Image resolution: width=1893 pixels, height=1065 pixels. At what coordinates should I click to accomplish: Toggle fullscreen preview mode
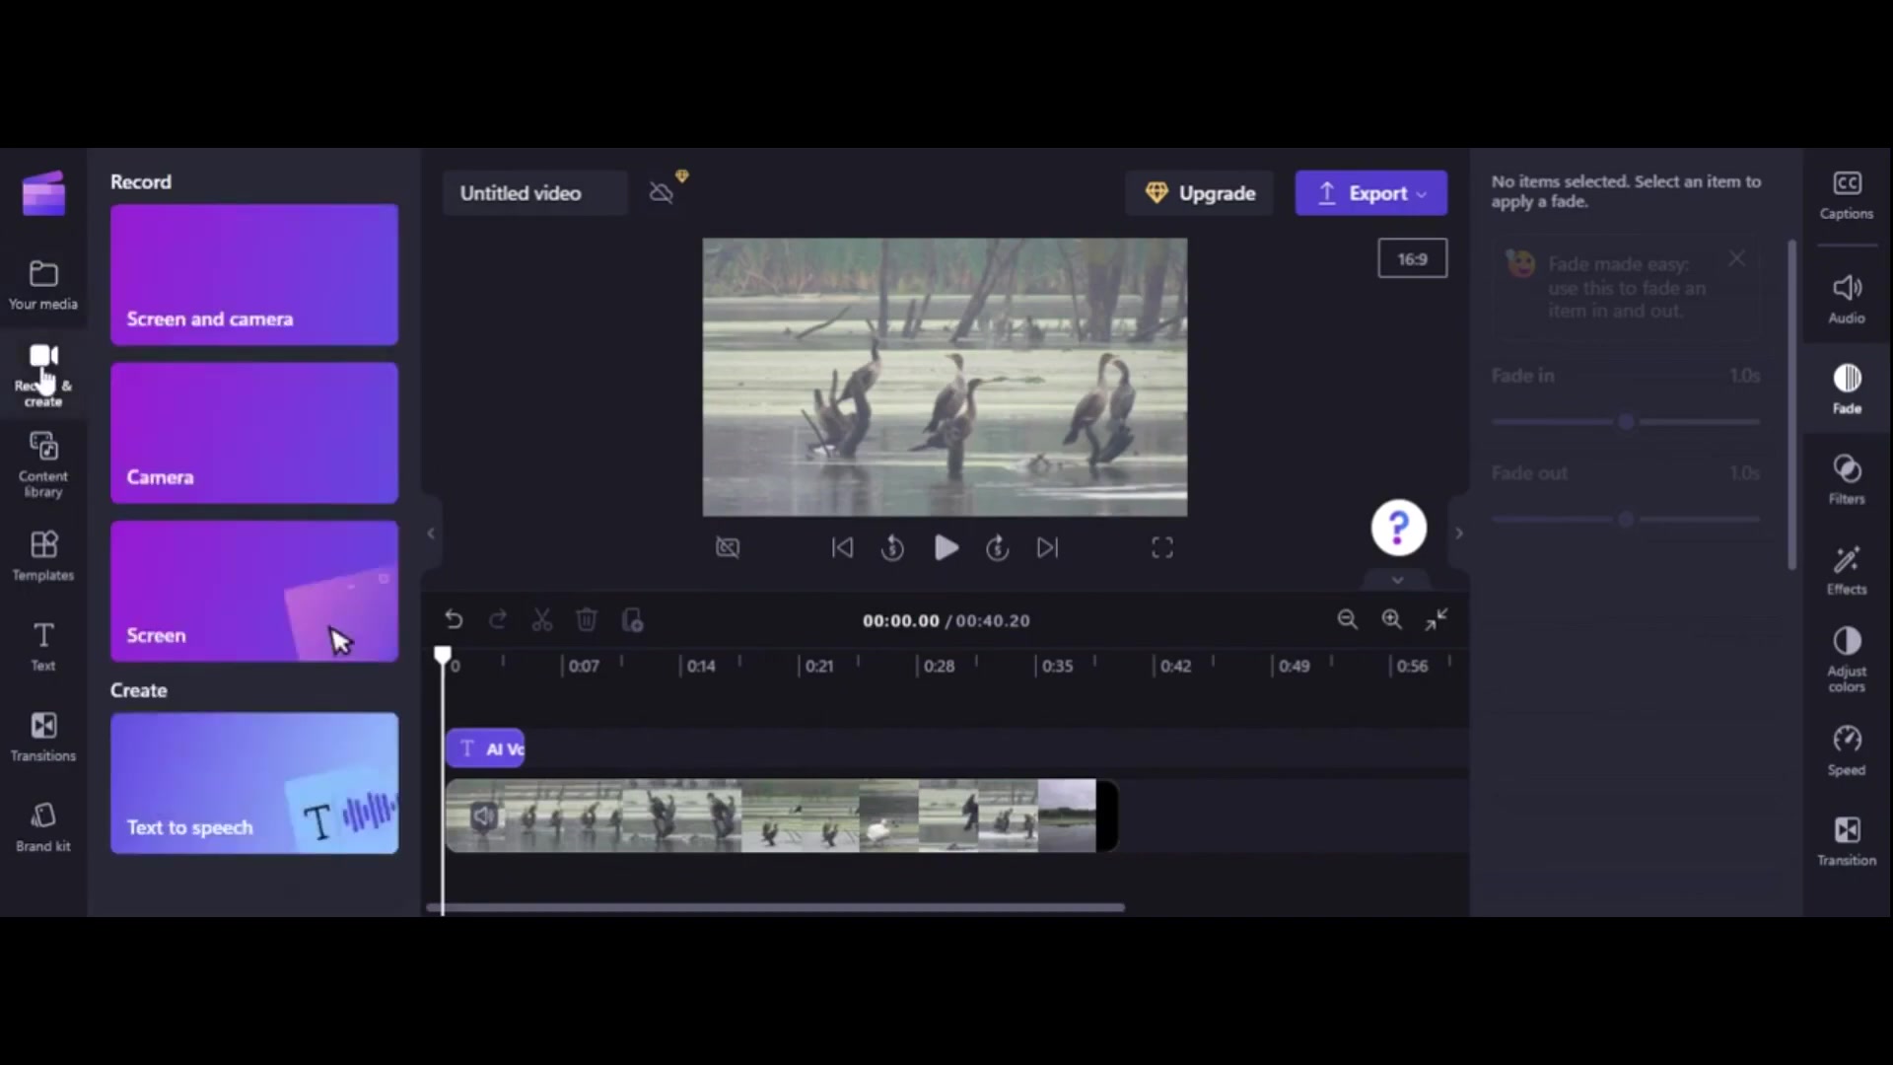click(1162, 548)
